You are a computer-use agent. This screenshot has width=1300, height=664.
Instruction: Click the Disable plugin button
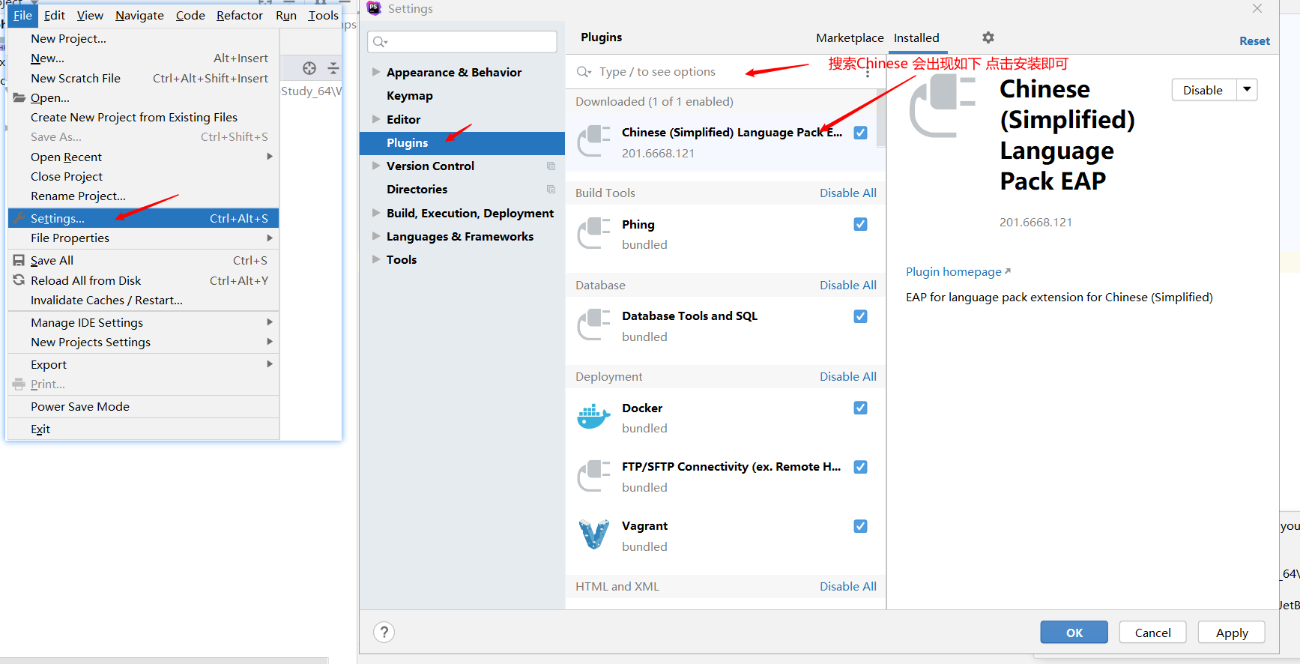[x=1203, y=90]
